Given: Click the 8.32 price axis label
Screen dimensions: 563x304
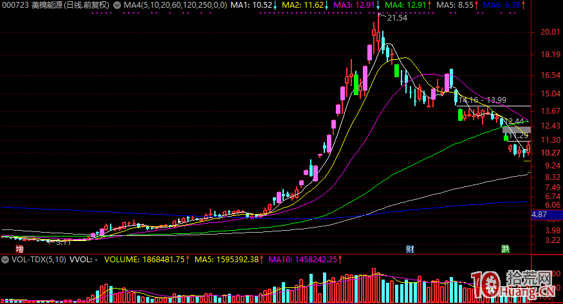Looking at the screenshot, I should coord(553,177).
